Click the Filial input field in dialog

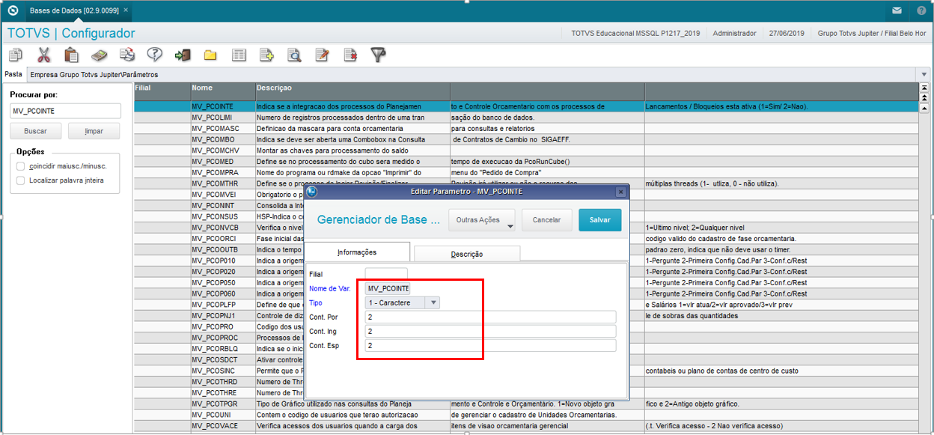pos(386,274)
